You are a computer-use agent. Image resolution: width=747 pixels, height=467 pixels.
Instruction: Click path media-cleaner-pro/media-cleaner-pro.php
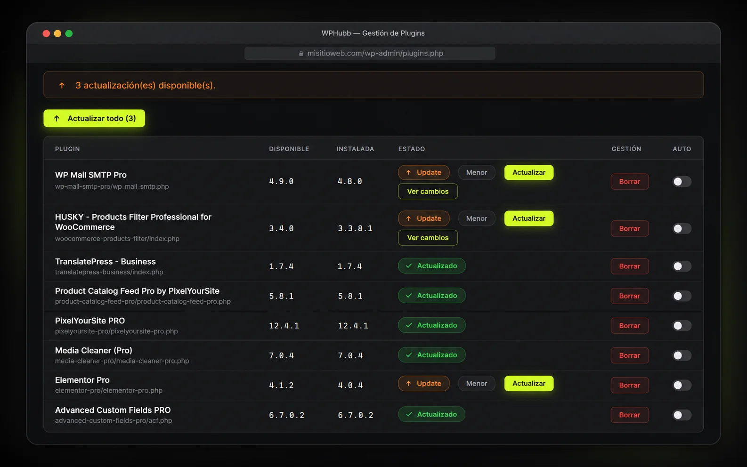click(x=122, y=361)
